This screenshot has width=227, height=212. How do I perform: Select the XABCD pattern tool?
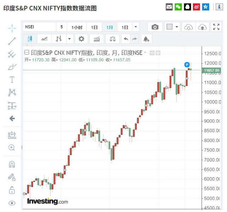(x=12, y=92)
